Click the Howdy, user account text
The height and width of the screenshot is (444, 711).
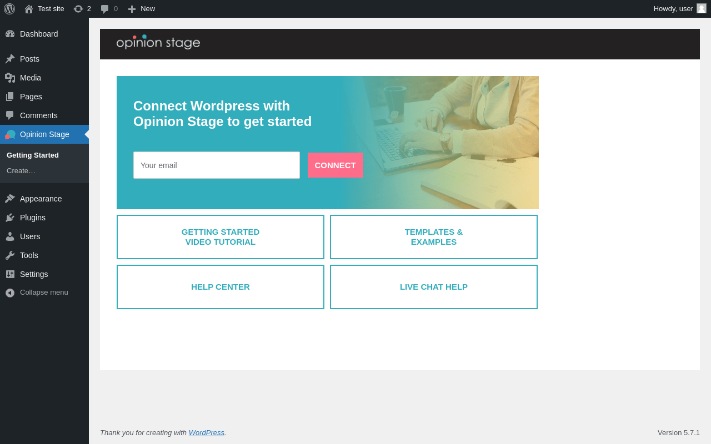click(673, 9)
